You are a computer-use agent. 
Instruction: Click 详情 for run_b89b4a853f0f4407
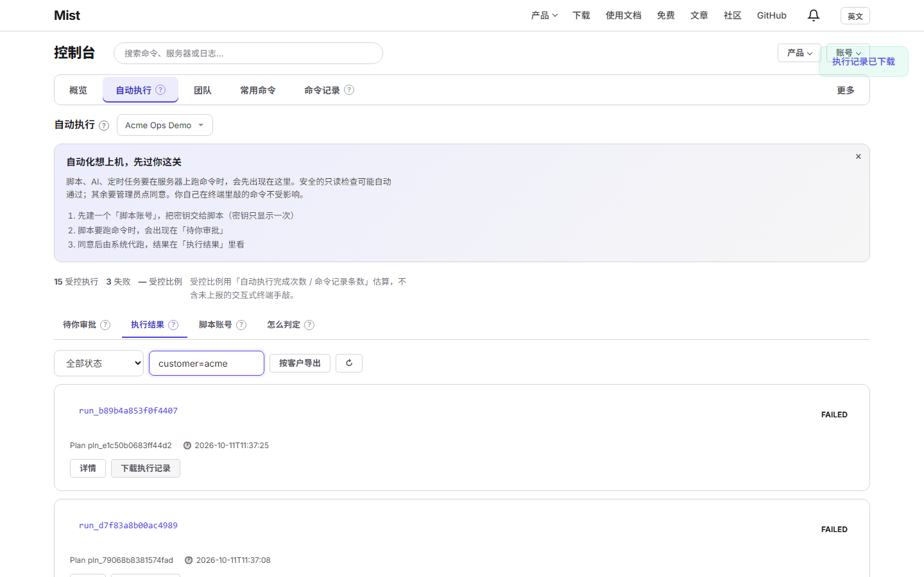88,468
